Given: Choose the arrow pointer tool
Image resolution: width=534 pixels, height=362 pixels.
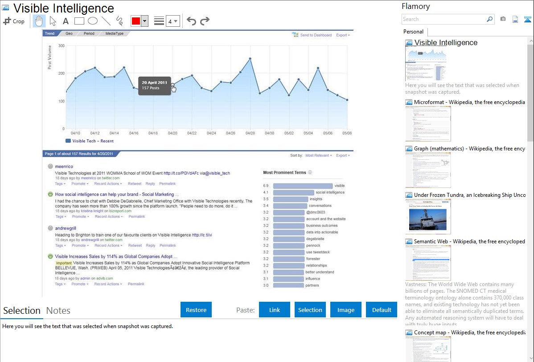Looking at the screenshot, I should click(x=53, y=21).
